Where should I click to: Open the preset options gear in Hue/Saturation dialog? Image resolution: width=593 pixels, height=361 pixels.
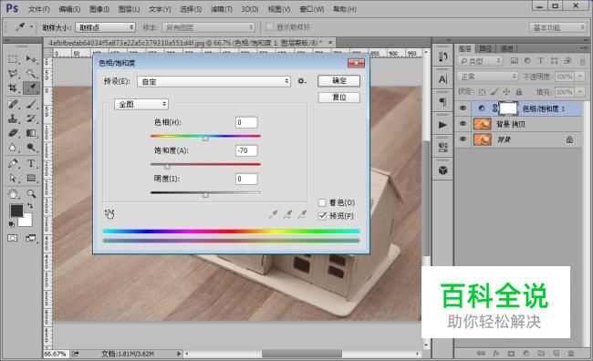coord(301,81)
